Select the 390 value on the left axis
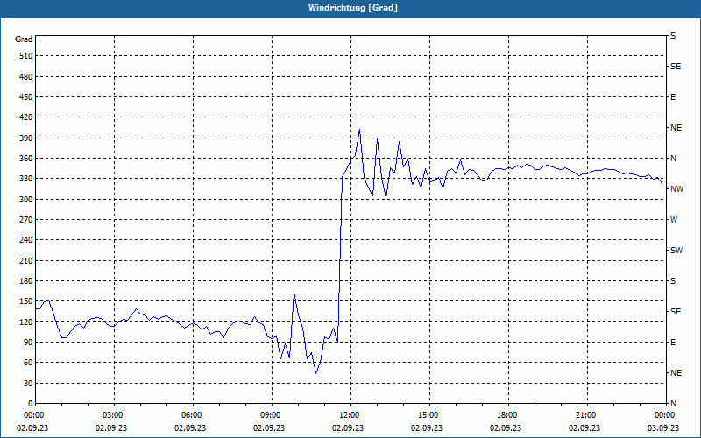Screen dimensions: 701x438 pos(26,138)
